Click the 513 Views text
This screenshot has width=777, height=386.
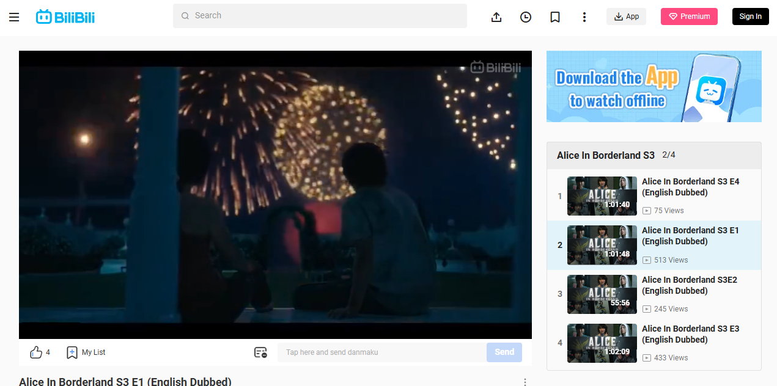pos(671,260)
